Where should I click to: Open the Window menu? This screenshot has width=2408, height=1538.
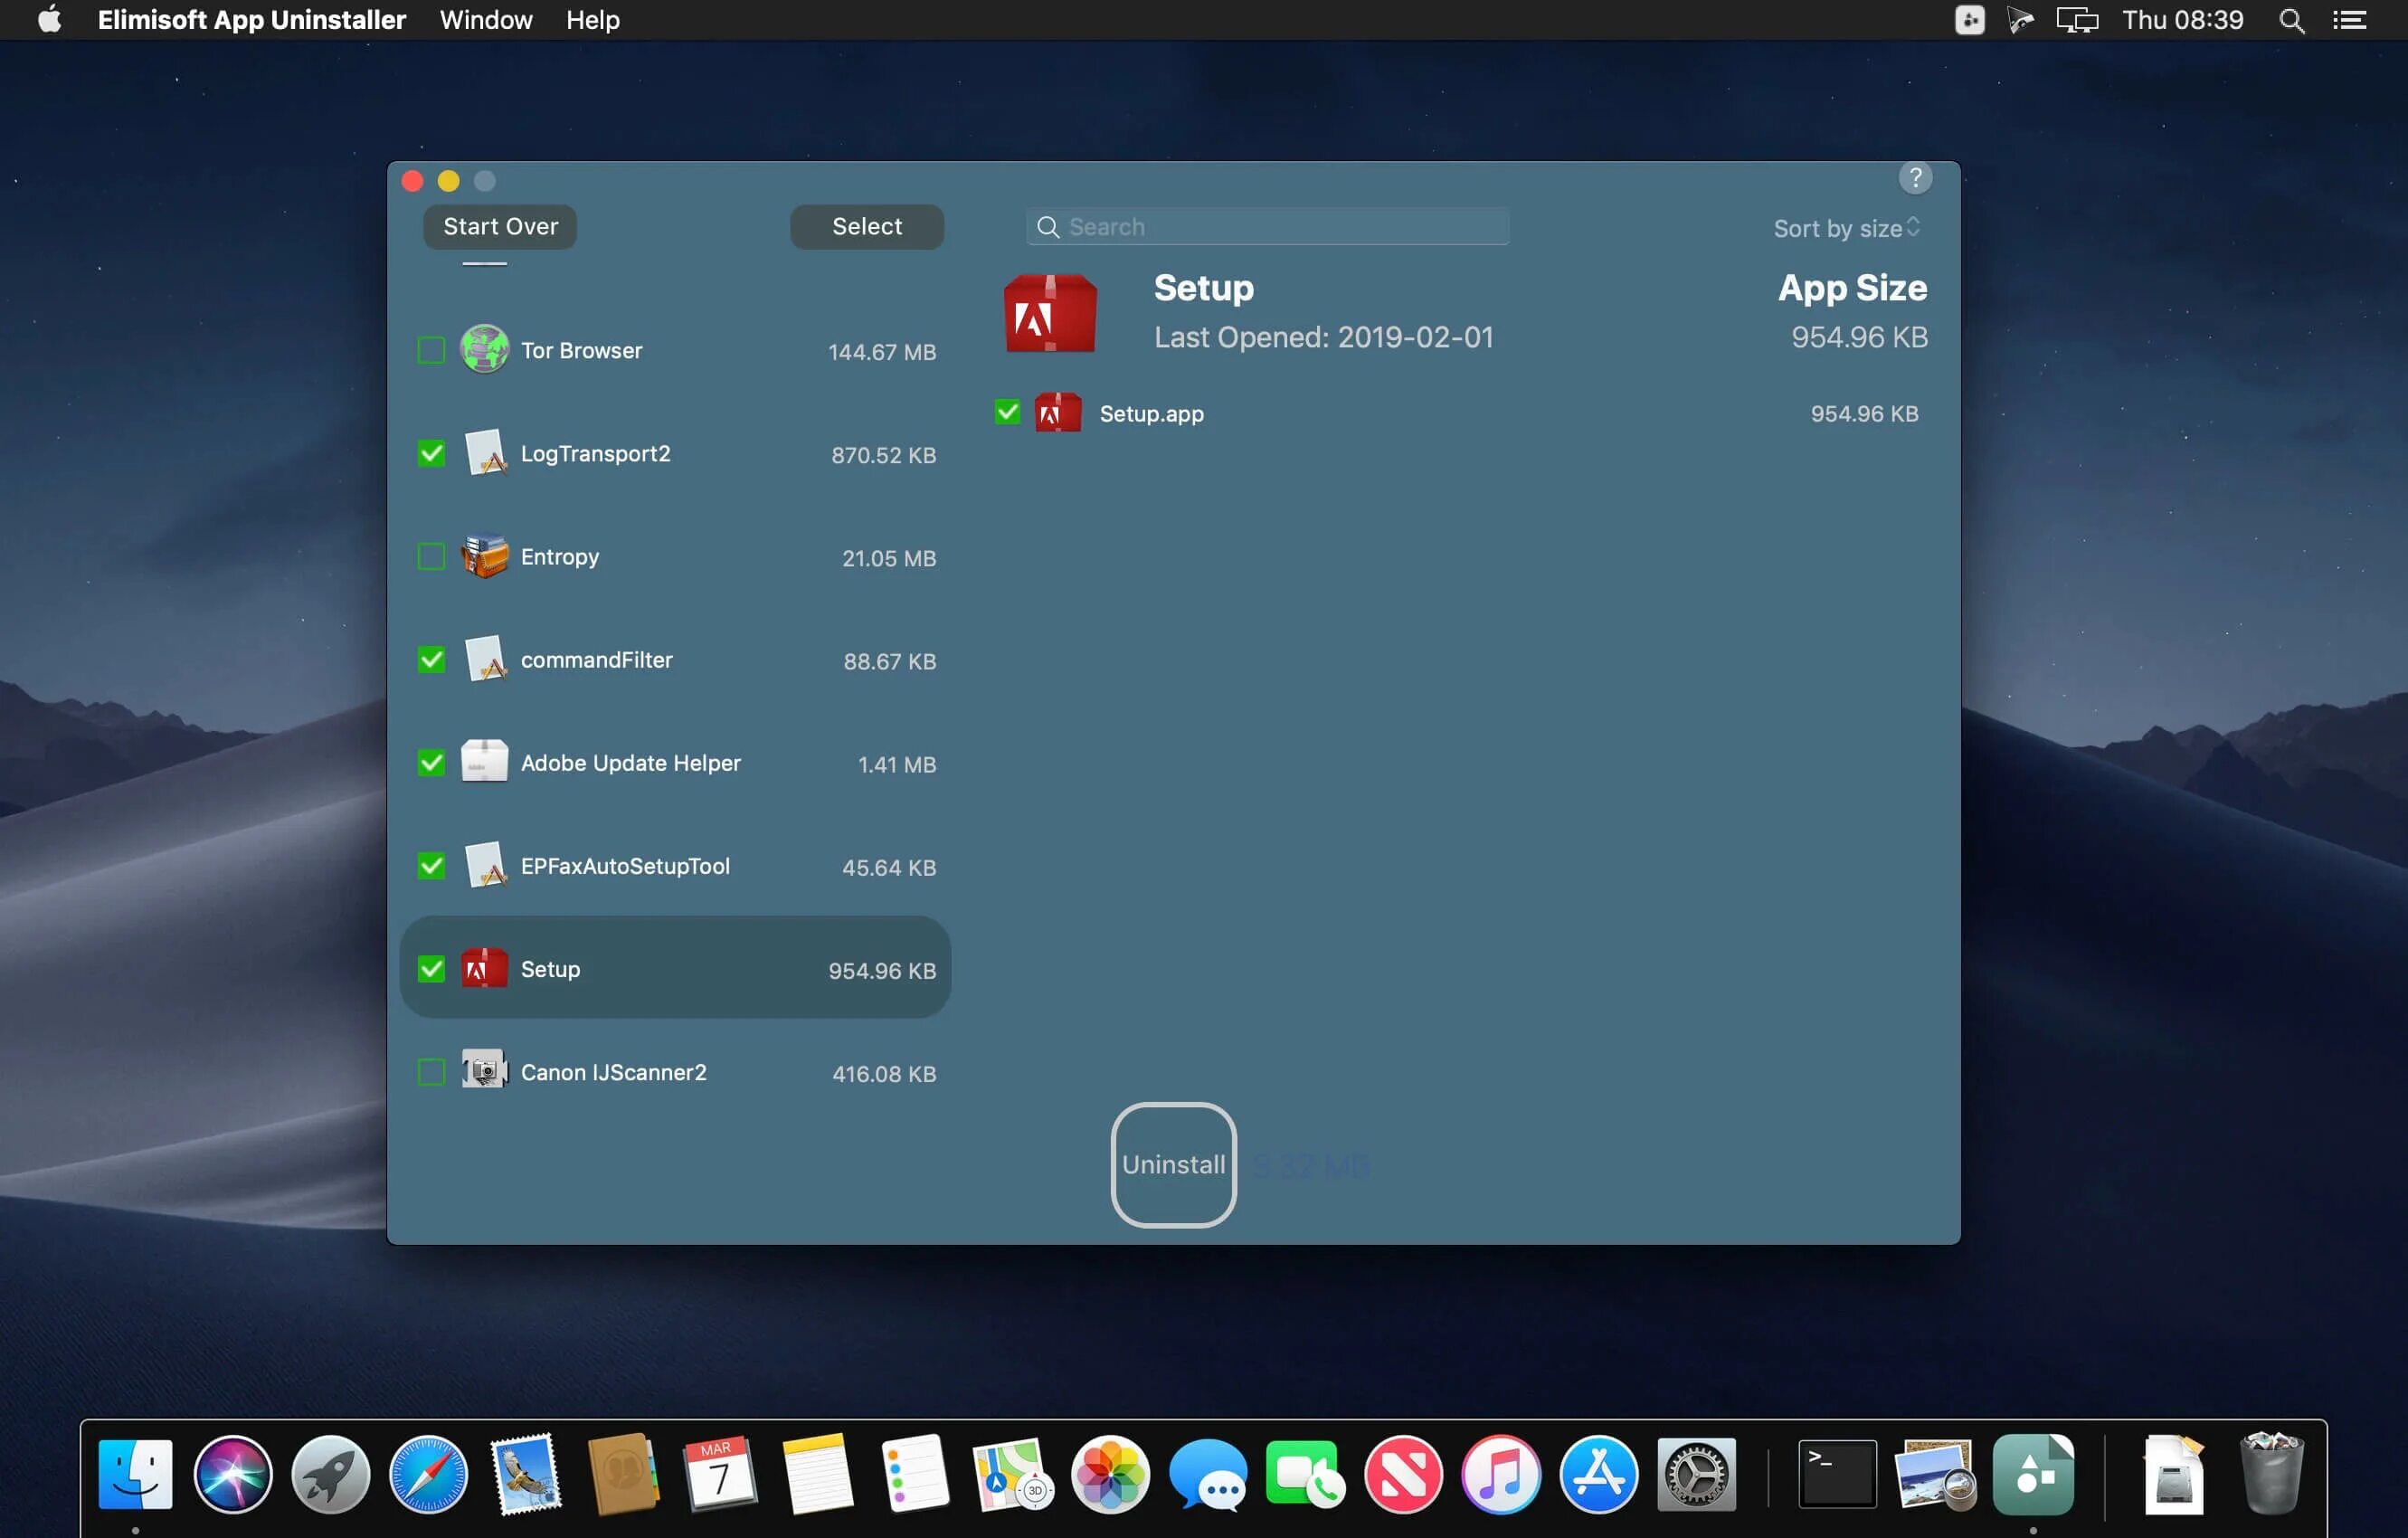[486, 20]
